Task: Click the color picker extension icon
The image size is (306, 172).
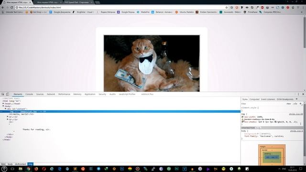Action: tap(257, 8)
